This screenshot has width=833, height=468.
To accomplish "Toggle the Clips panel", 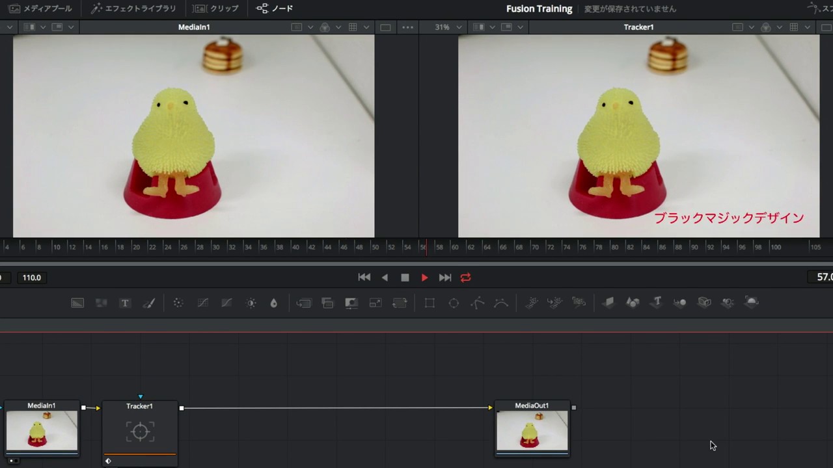I will point(217,8).
